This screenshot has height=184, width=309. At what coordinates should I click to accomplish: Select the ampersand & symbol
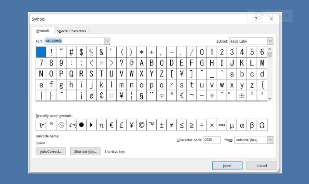pos(102,52)
